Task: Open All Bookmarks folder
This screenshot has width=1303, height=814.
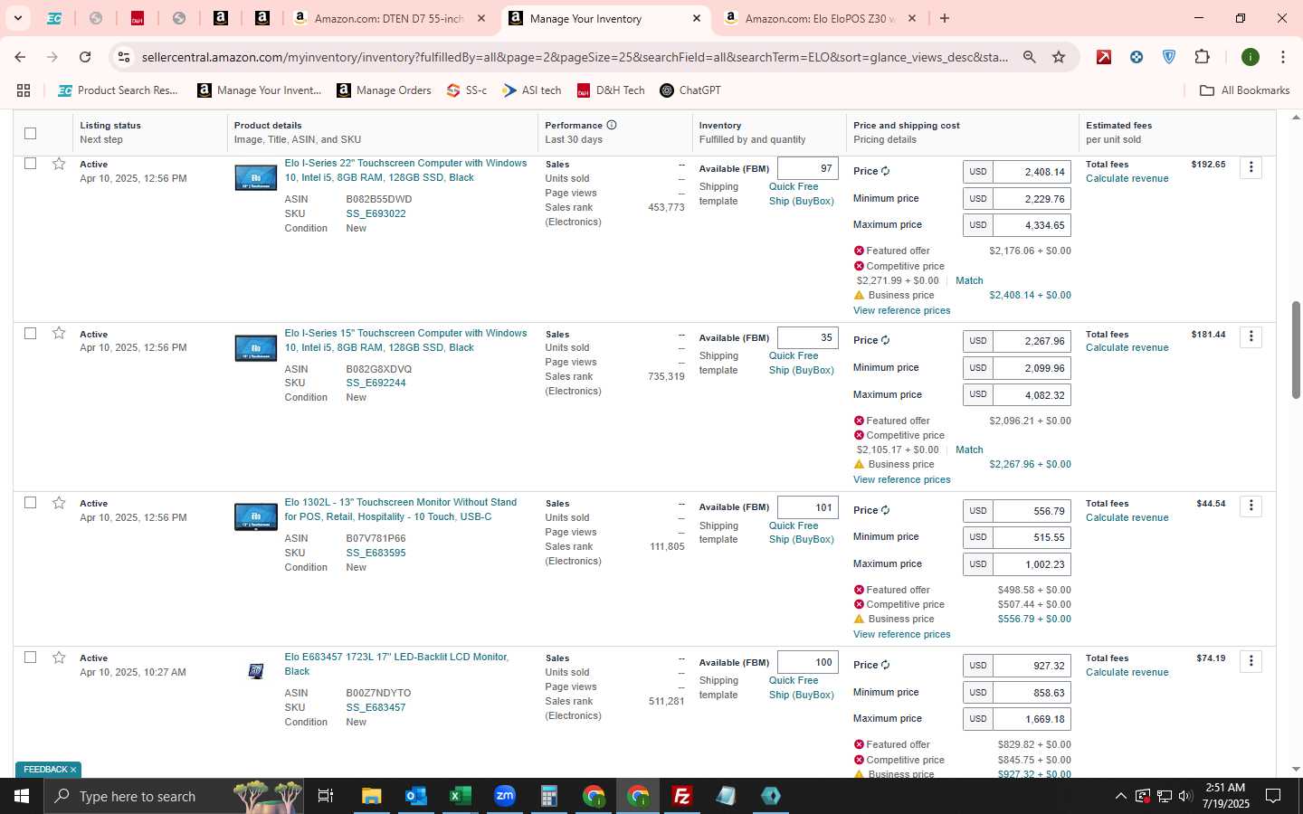Action: pyautogui.click(x=1244, y=90)
